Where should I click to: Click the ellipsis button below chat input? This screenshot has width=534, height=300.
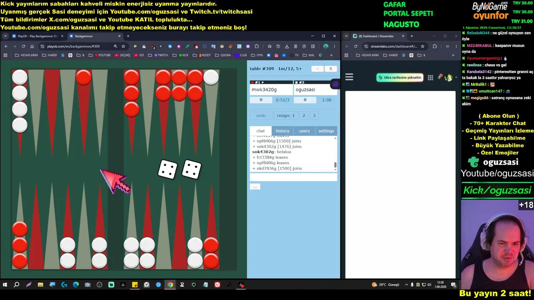pyautogui.click(x=255, y=187)
